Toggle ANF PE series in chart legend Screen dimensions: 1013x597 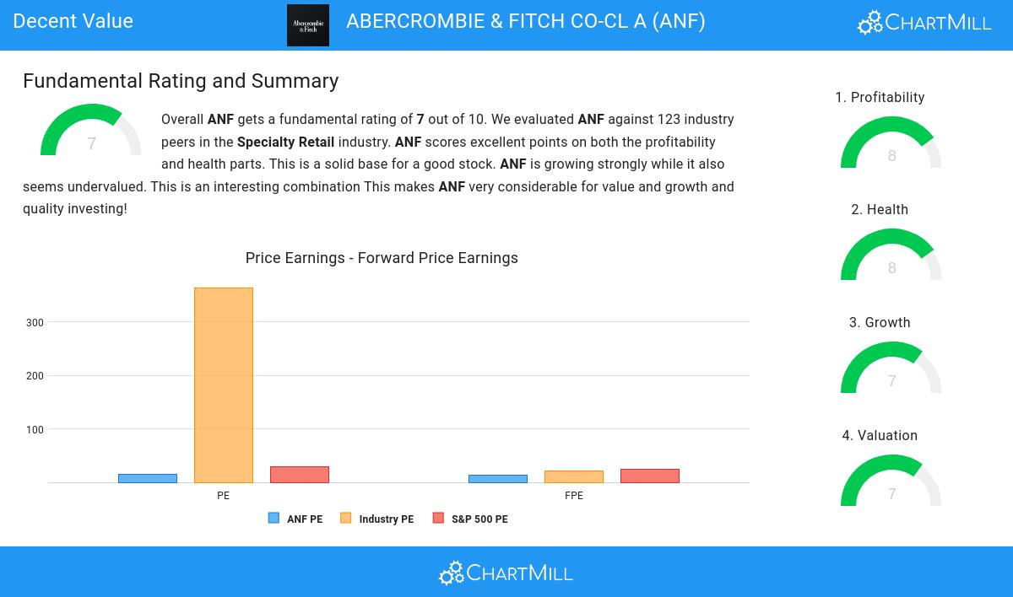[295, 519]
